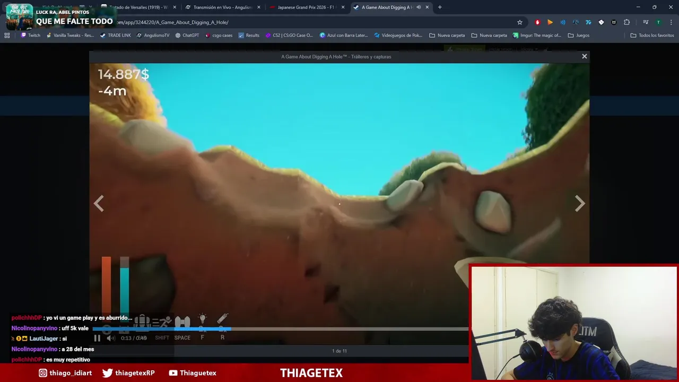Screen dimensions: 679x382
Task: Open the ChatGPT bookmark
Action: pyautogui.click(x=187, y=36)
